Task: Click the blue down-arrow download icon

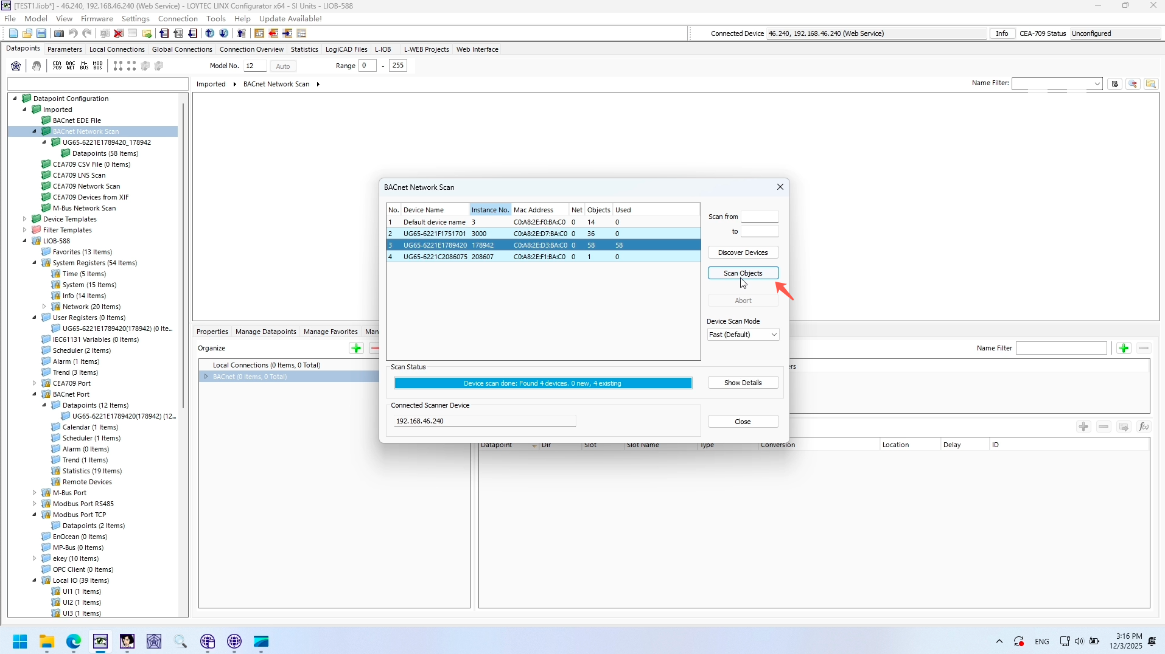Action: [x=224, y=33]
